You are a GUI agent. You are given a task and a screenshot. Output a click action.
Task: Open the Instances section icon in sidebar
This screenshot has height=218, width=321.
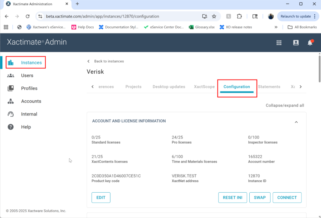11,62
